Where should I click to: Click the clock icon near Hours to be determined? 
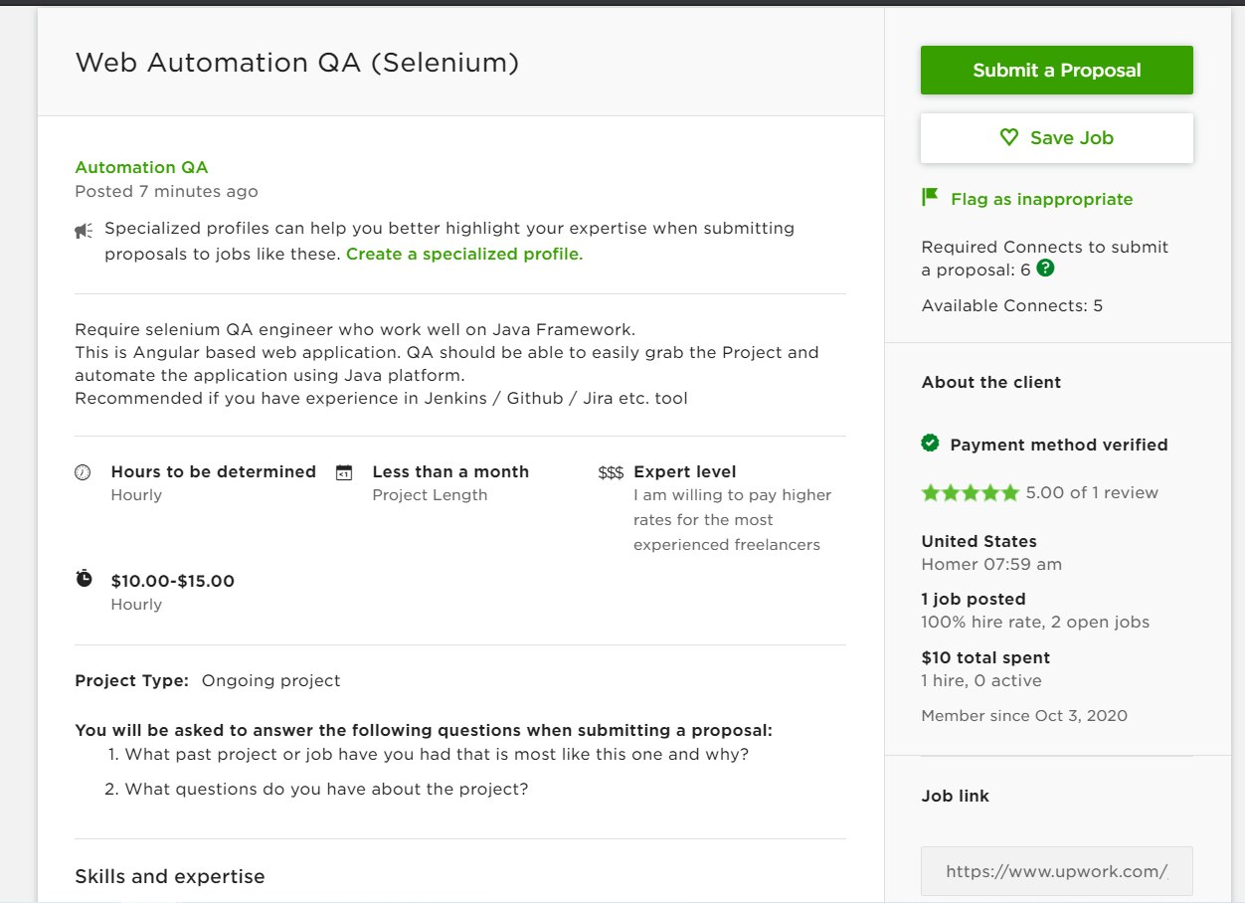[x=84, y=472]
